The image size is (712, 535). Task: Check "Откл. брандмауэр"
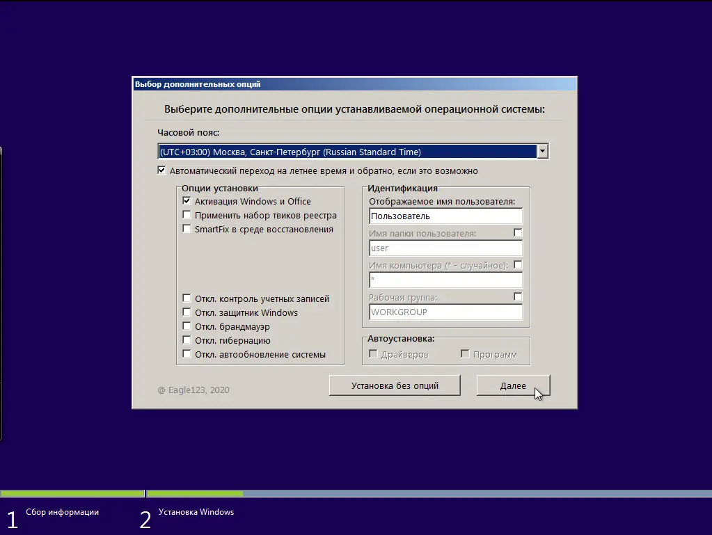(x=187, y=326)
